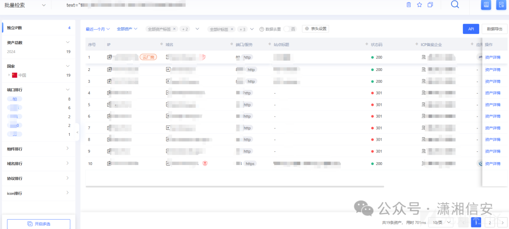
Task: Click the copy query icon
Action: 430,5
